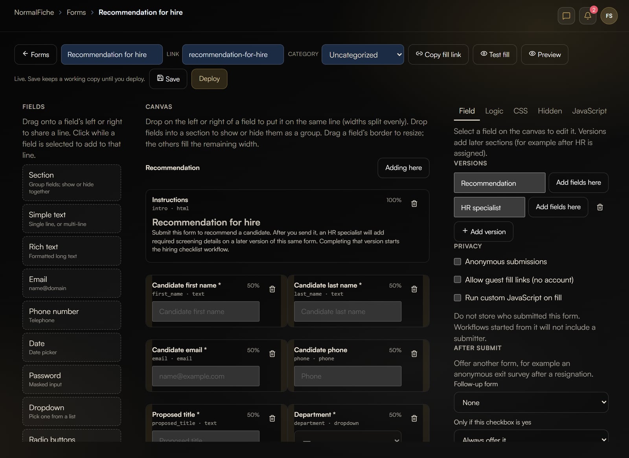Image resolution: width=629 pixels, height=458 pixels.
Task: Open the Category dropdown showing Uncategorized
Action: pos(362,54)
